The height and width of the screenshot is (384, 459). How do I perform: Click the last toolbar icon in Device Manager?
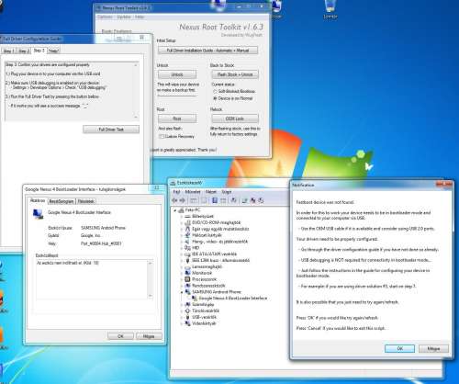(261, 200)
